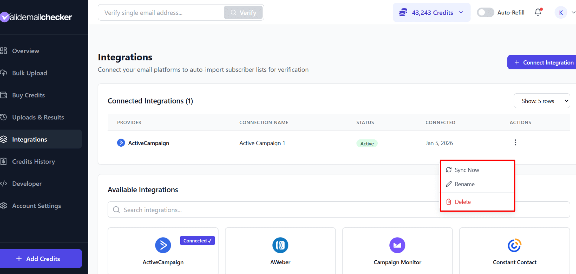Select the Developer code icon

(x=4, y=183)
